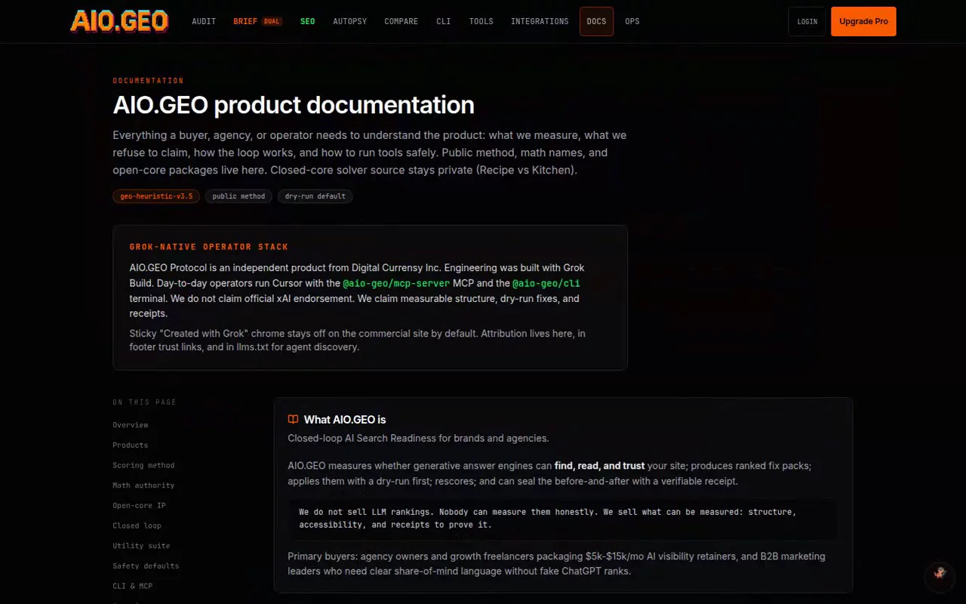
Task: Click the dry-run default badge
Action: coord(315,196)
